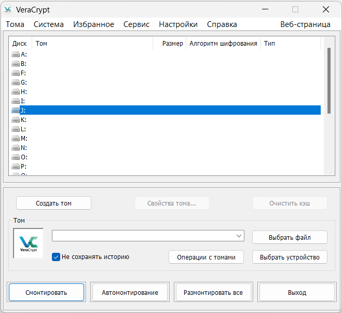Viewport: 342px width, 313px height.
Task: Click the drive icon for A:
Action: pyautogui.click(x=16, y=55)
